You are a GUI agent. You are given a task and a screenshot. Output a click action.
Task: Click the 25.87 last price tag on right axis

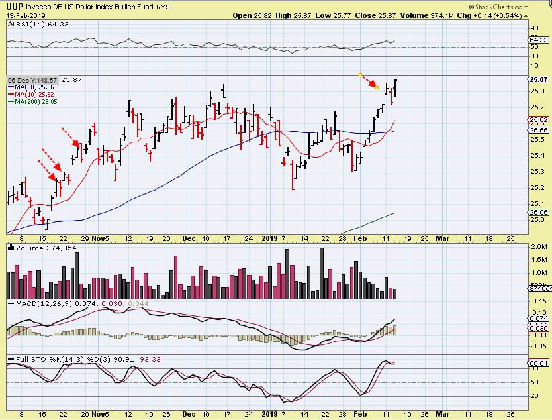(x=539, y=79)
